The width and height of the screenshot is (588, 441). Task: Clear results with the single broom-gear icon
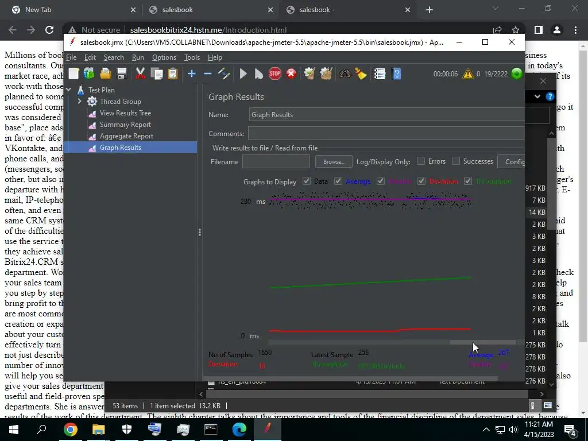click(x=310, y=74)
